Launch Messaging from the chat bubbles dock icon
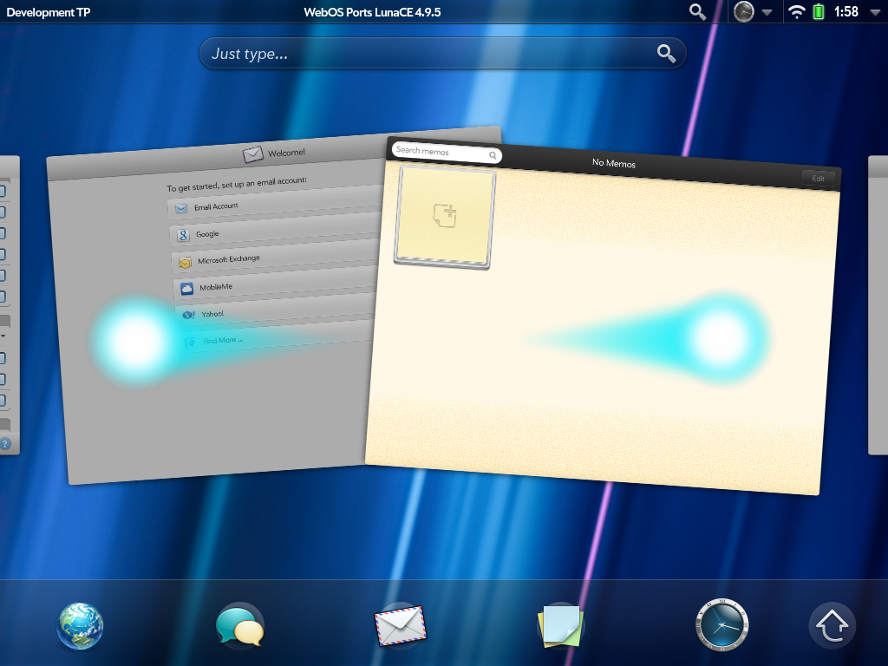 pyautogui.click(x=239, y=626)
